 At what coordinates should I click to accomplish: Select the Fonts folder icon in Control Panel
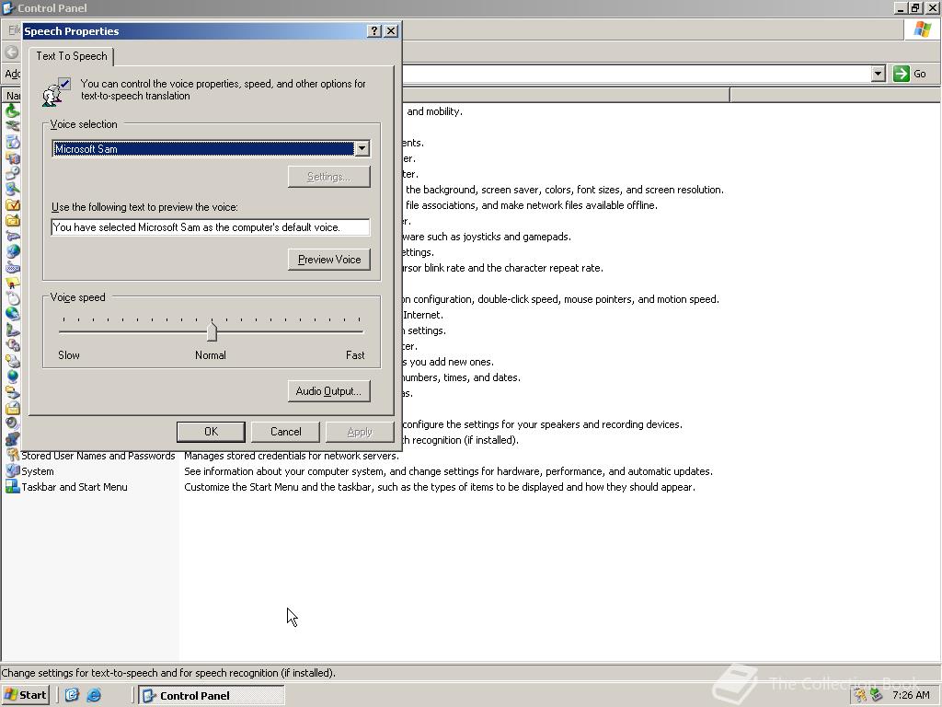(x=13, y=221)
